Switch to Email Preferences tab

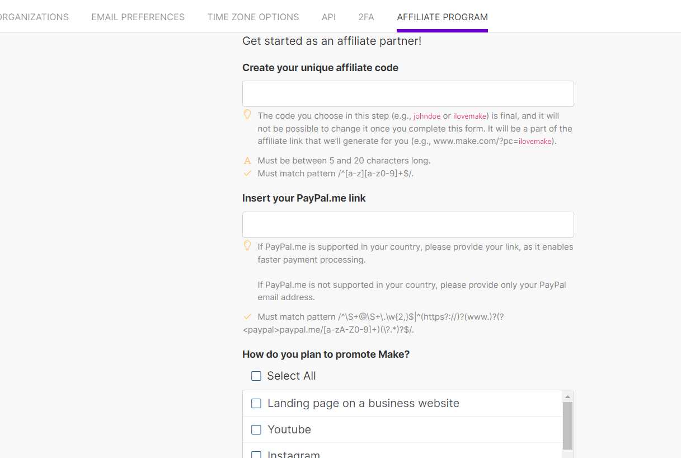point(138,17)
